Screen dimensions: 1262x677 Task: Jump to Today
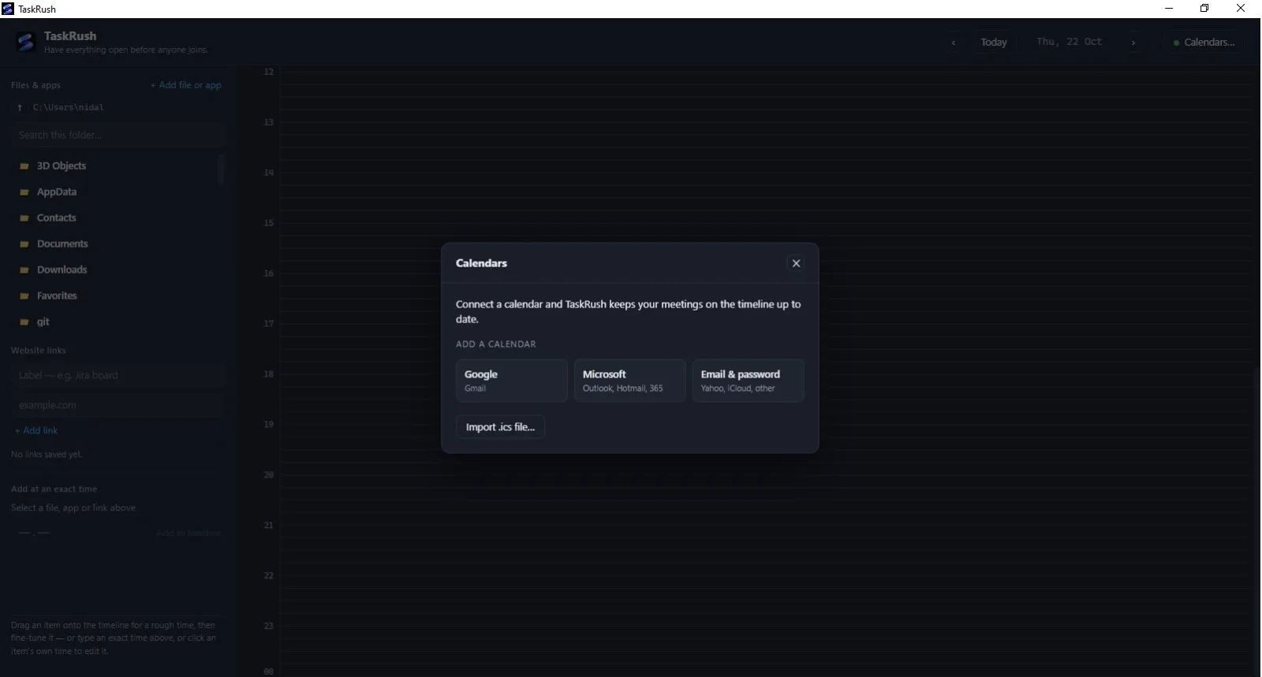click(993, 43)
